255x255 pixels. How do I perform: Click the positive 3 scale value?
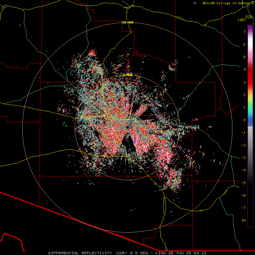tap(245, 82)
